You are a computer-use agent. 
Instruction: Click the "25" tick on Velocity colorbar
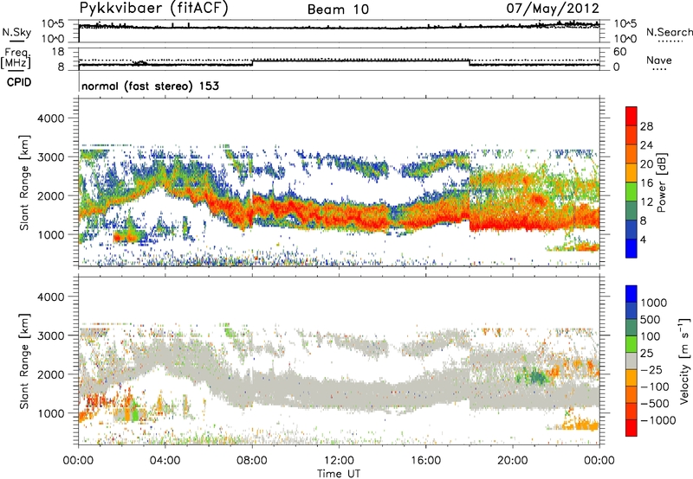pos(647,353)
